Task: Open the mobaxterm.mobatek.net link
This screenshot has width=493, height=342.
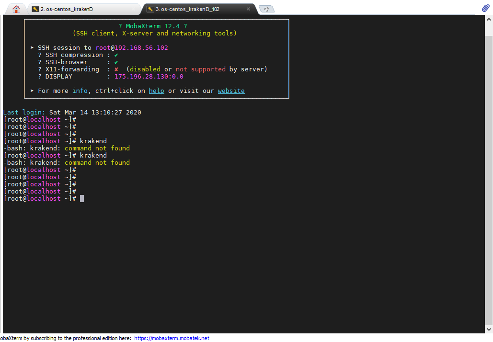Action: pos(172,338)
